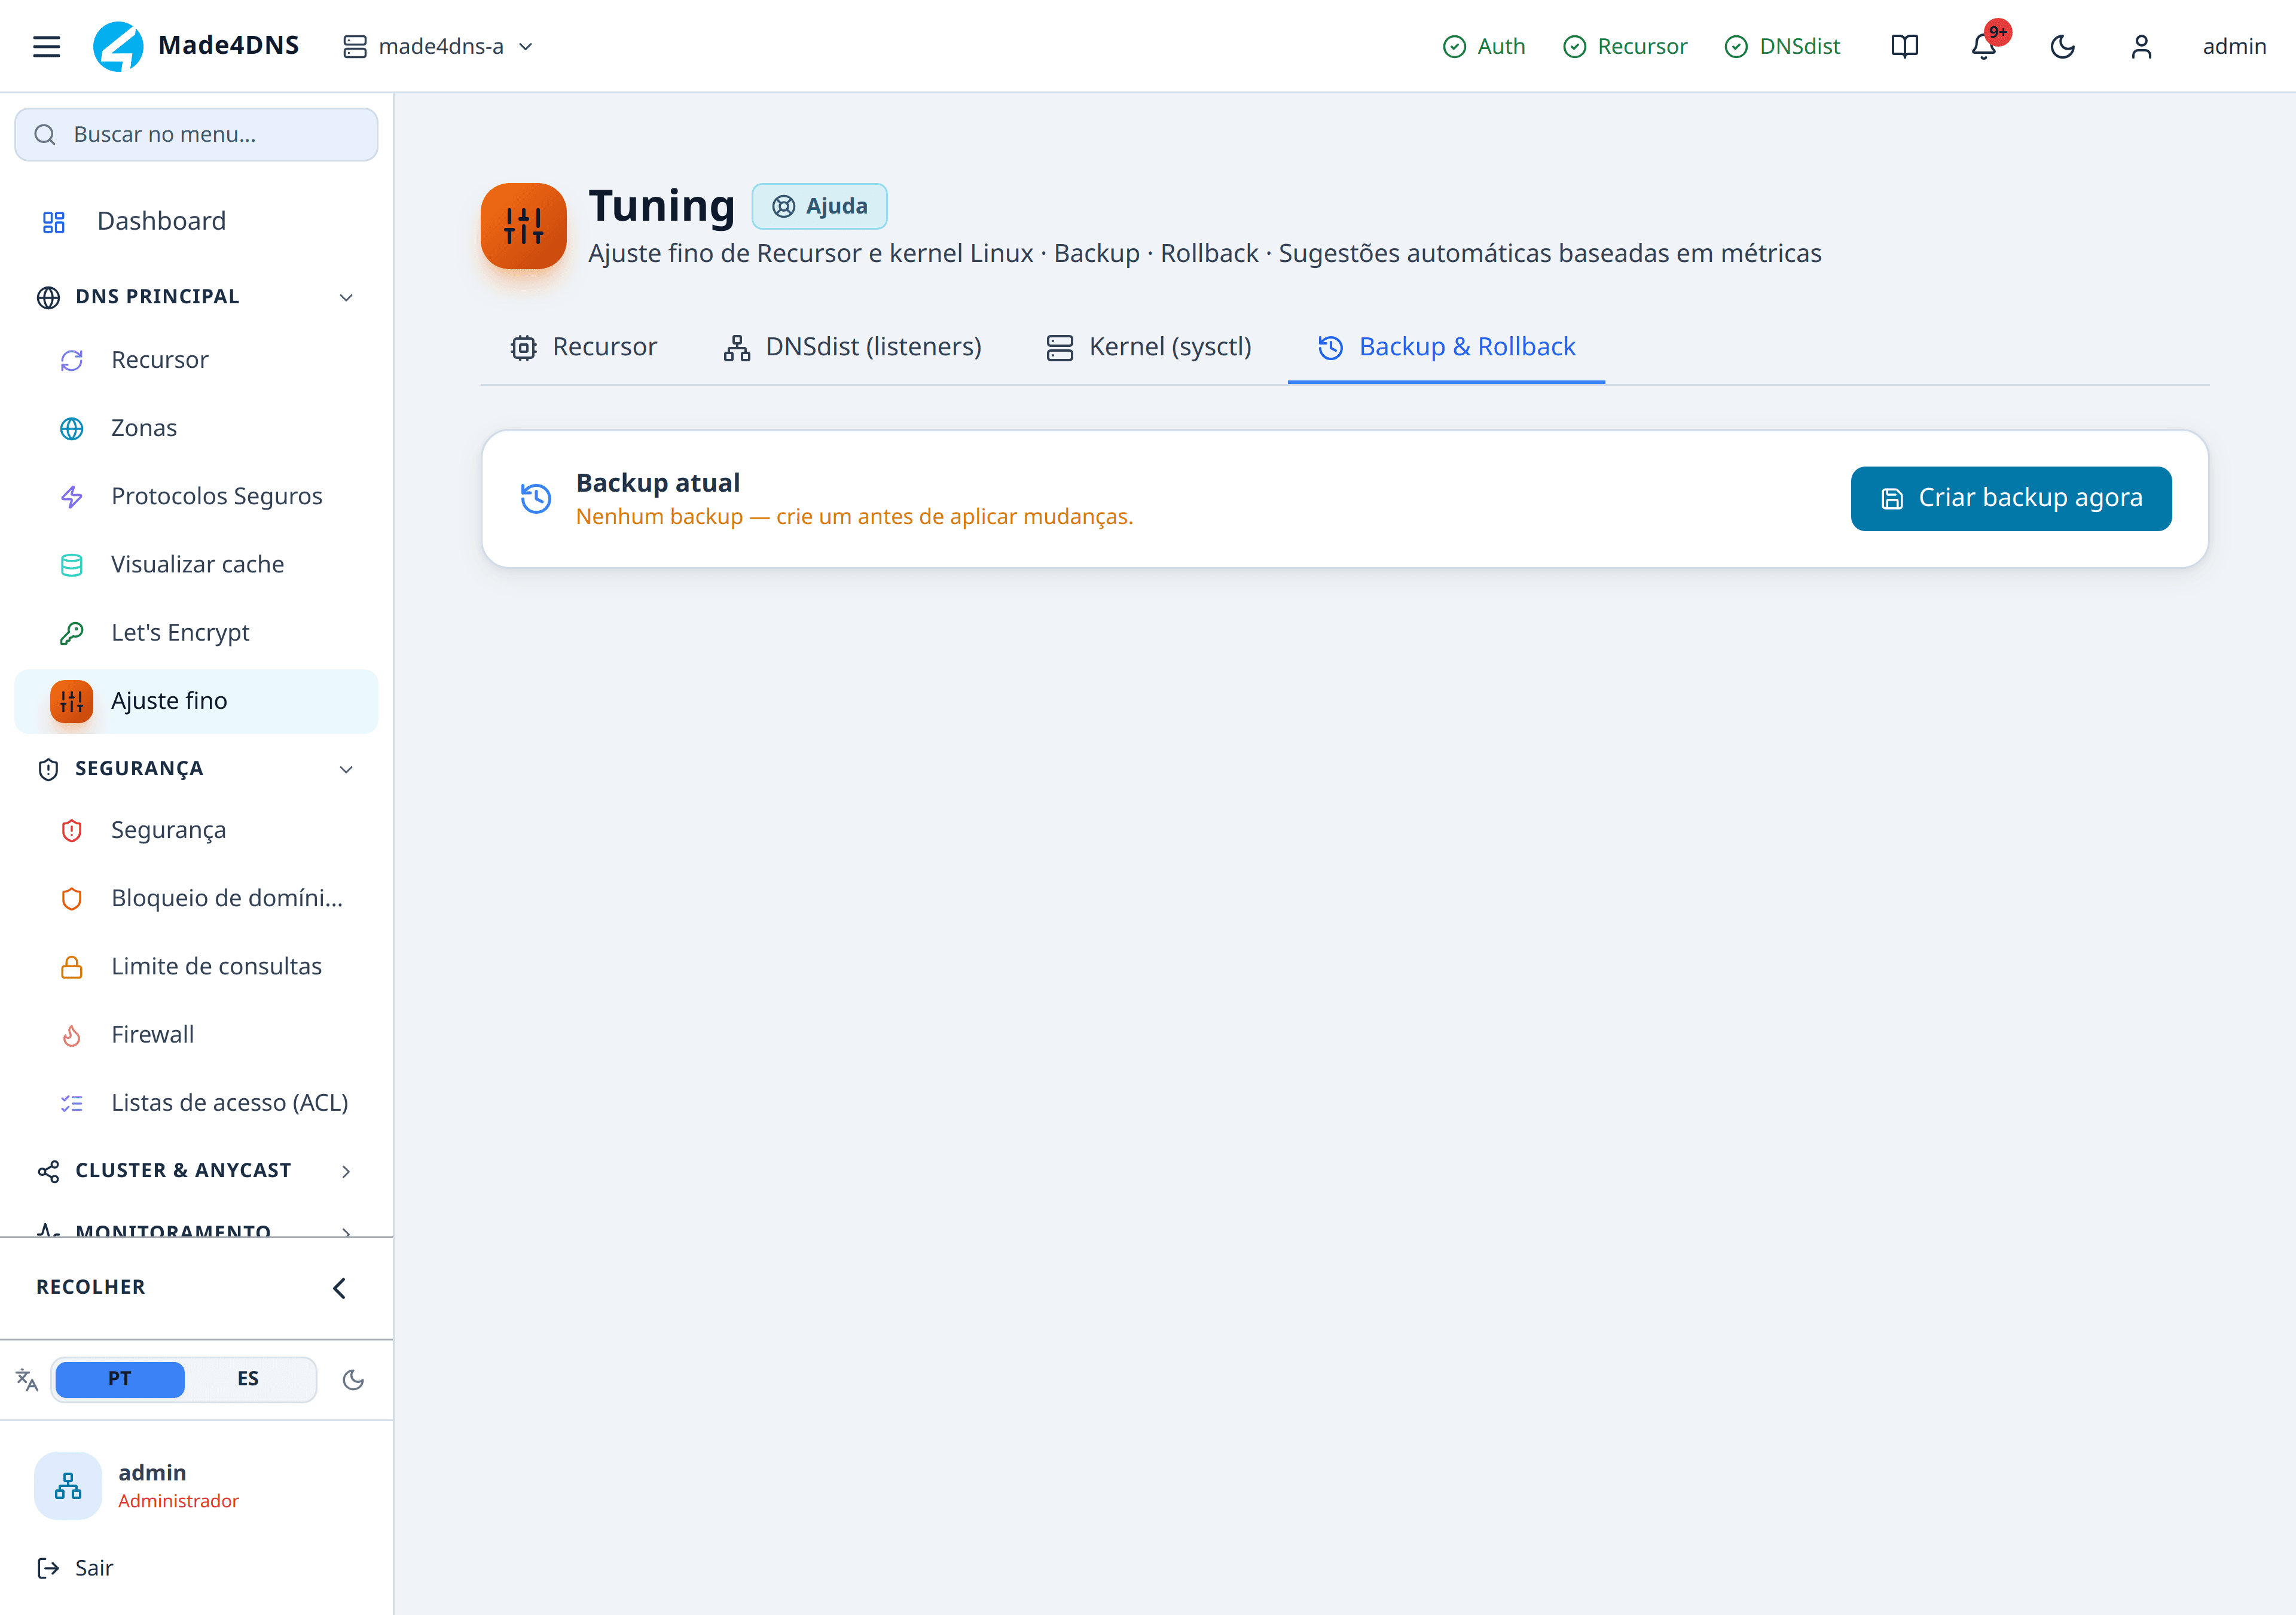Viewport: 2296px width, 1615px height.
Task: Switch language to ES
Action: [x=248, y=1379]
